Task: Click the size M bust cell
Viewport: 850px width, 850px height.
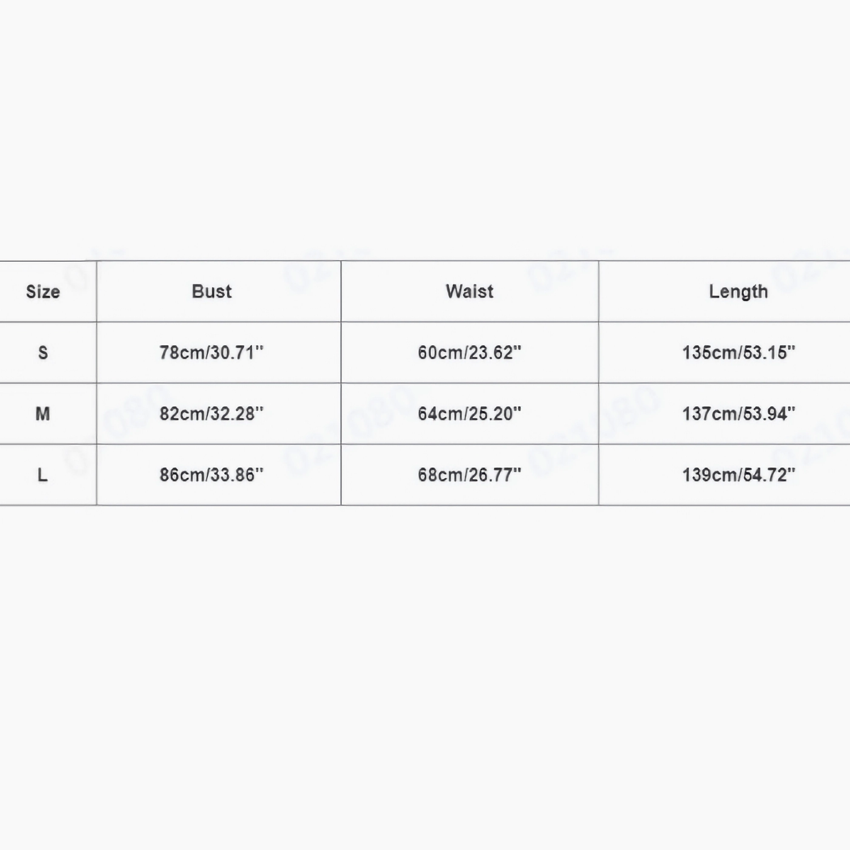Action: (x=211, y=414)
